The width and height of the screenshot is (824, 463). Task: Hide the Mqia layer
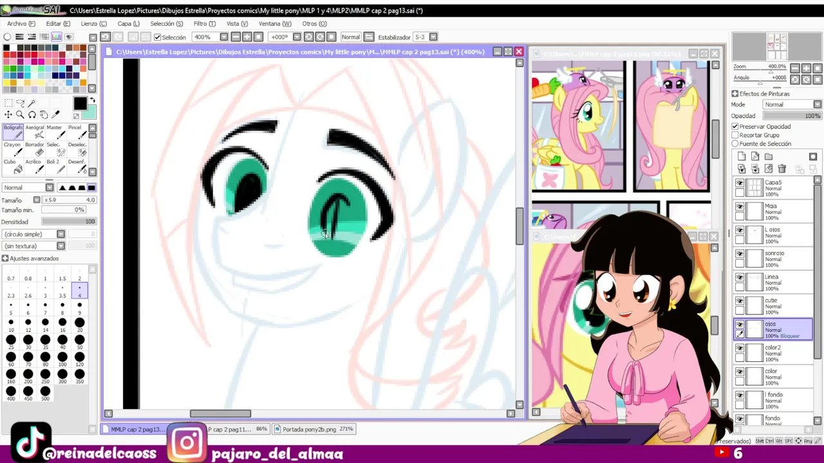coord(740,207)
